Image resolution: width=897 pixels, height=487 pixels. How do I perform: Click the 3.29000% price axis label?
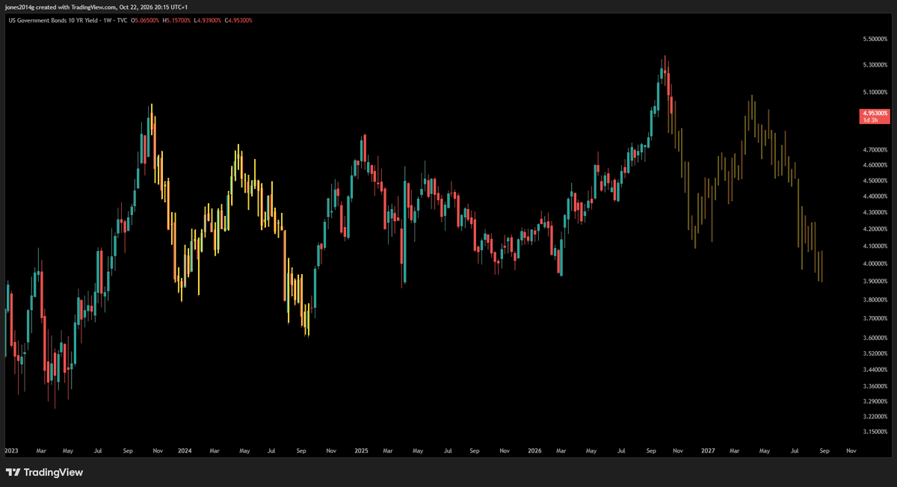(875, 402)
